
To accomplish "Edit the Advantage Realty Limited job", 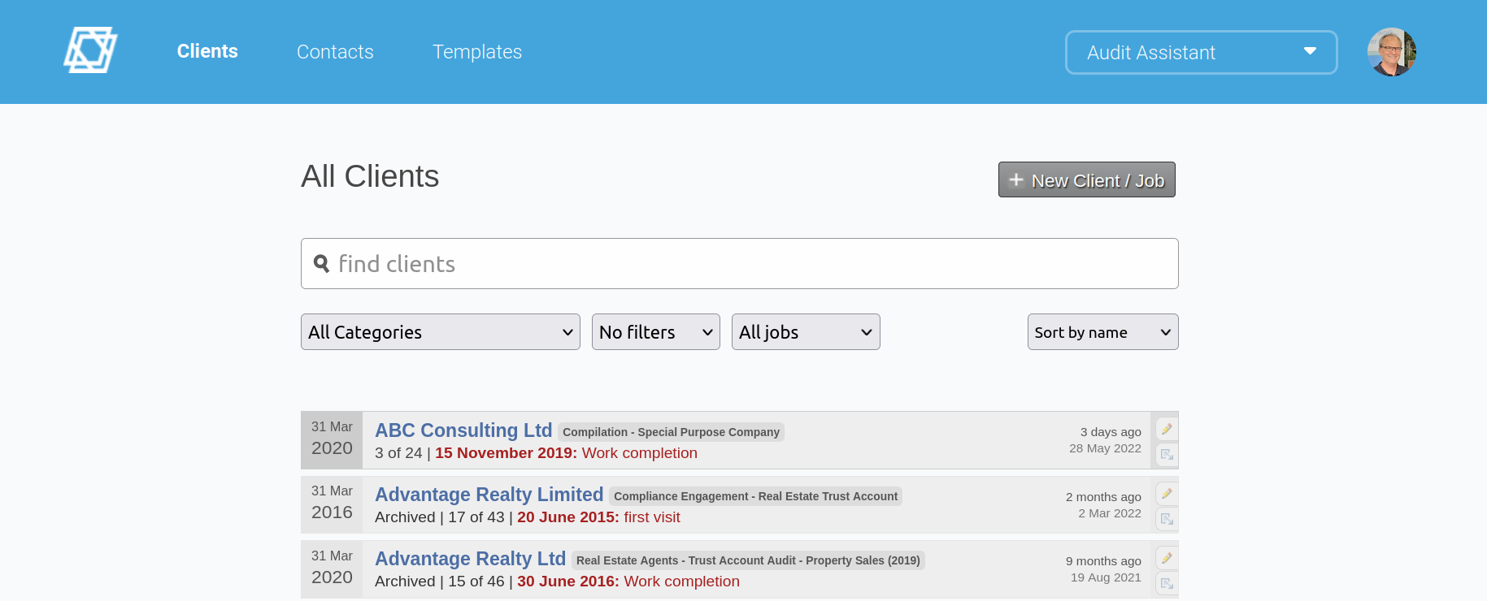I will (x=1167, y=493).
